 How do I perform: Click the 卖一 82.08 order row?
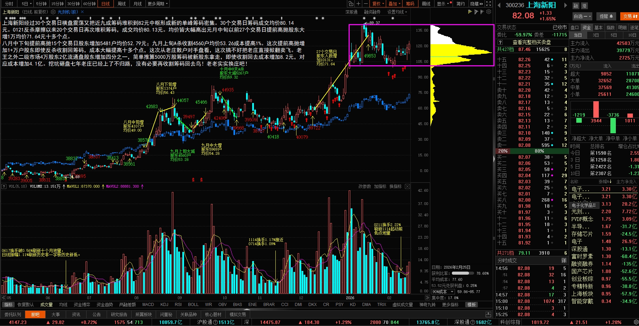(532, 145)
